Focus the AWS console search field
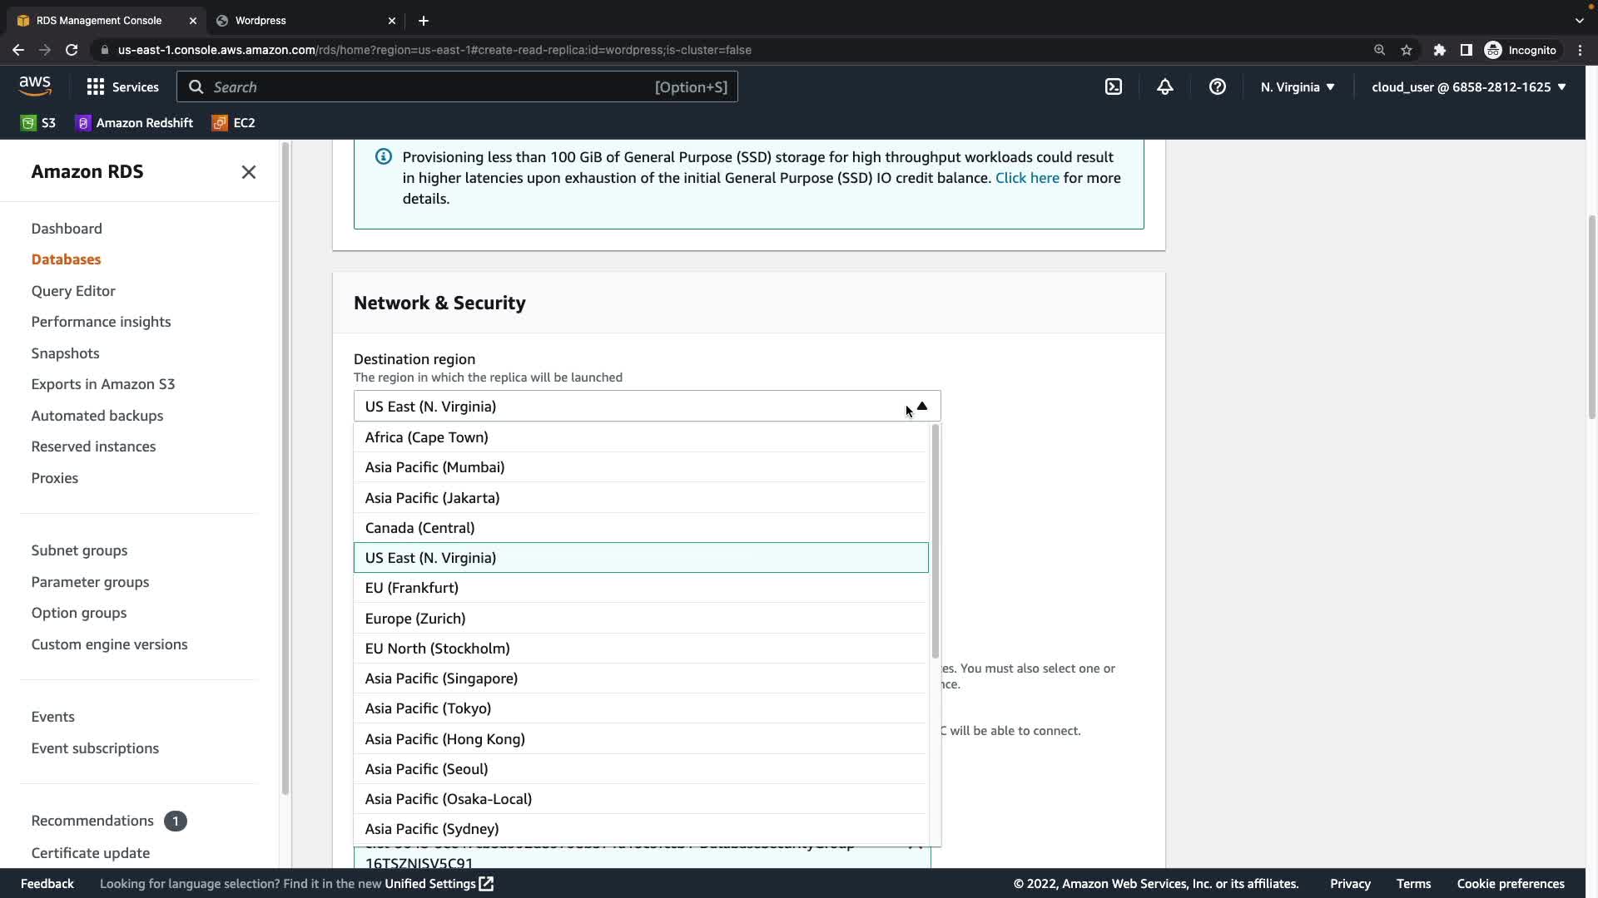Viewport: 1598px width, 898px height. tap(433, 86)
